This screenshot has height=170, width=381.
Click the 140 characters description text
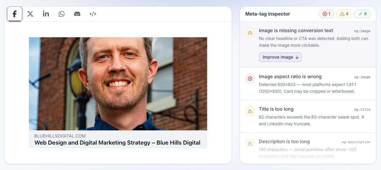pyautogui.click(x=308, y=153)
